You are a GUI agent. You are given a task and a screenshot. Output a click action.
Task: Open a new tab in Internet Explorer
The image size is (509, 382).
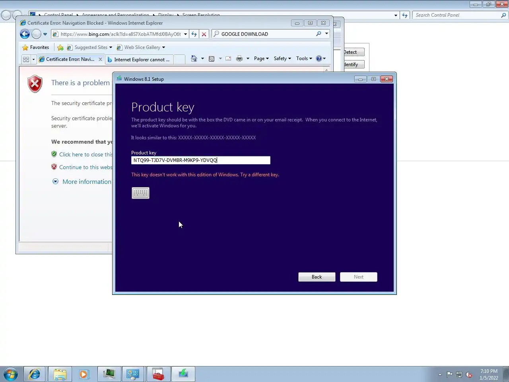tap(179, 59)
